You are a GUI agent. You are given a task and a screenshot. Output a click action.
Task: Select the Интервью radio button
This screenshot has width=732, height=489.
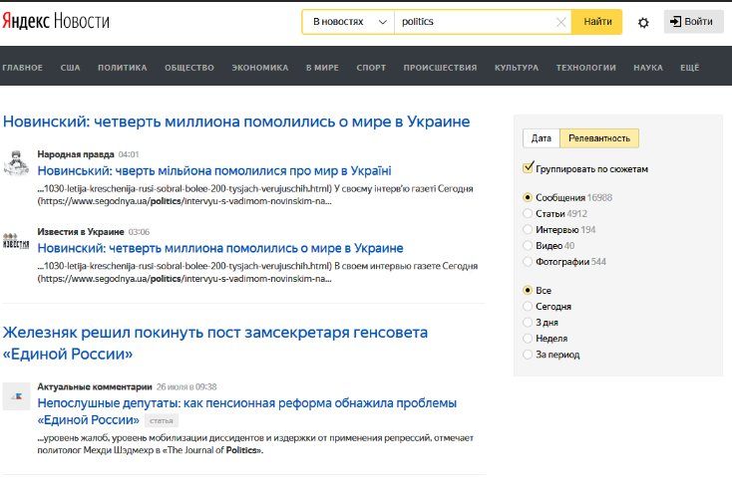tap(528, 229)
